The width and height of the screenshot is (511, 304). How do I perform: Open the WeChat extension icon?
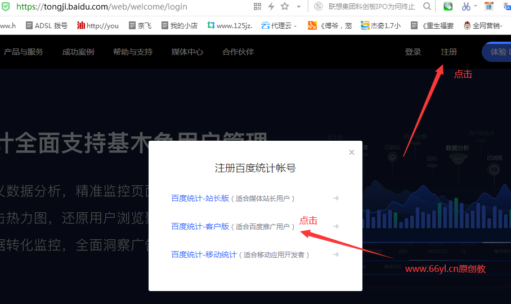(448, 6)
